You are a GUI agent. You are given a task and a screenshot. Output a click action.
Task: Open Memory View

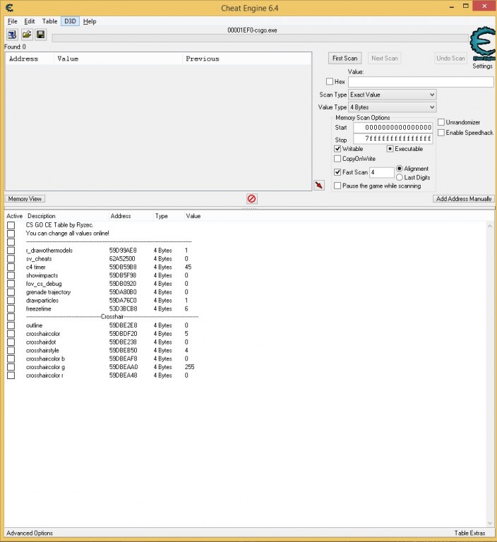pos(25,199)
